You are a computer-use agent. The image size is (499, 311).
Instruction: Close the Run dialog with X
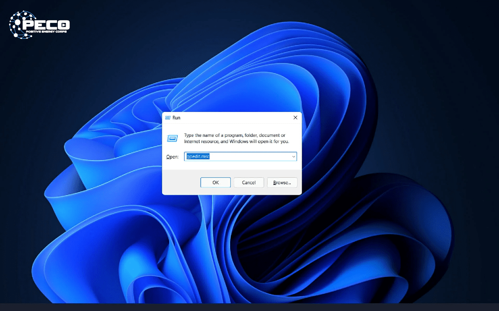pyautogui.click(x=295, y=117)
